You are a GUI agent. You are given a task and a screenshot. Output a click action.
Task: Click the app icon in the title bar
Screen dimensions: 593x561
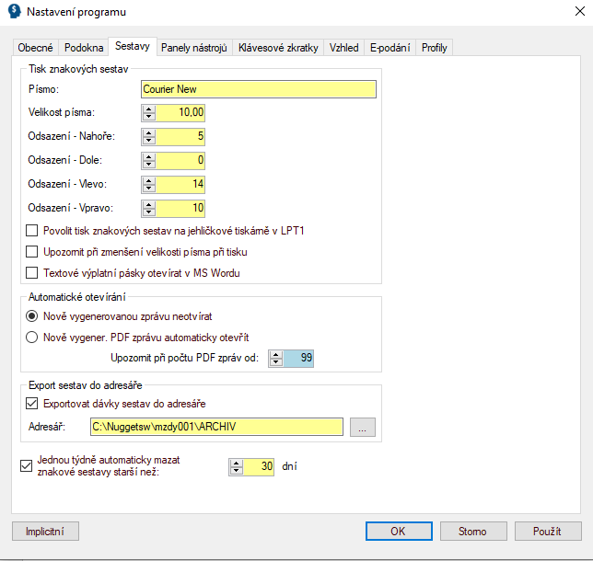point(13,12)
